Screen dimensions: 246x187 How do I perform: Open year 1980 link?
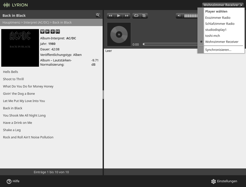52,44
